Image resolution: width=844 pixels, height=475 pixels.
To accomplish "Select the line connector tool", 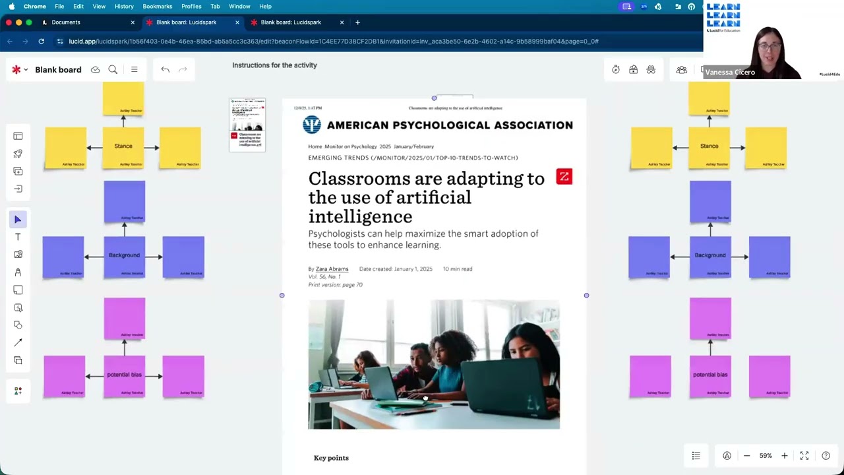I will [18, 343].
